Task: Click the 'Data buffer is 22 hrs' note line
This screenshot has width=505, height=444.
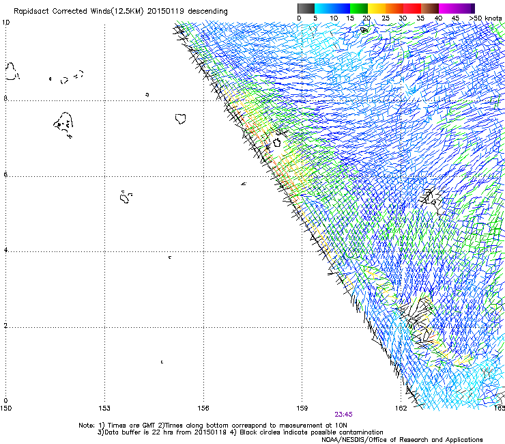Action: click(240, 432)
